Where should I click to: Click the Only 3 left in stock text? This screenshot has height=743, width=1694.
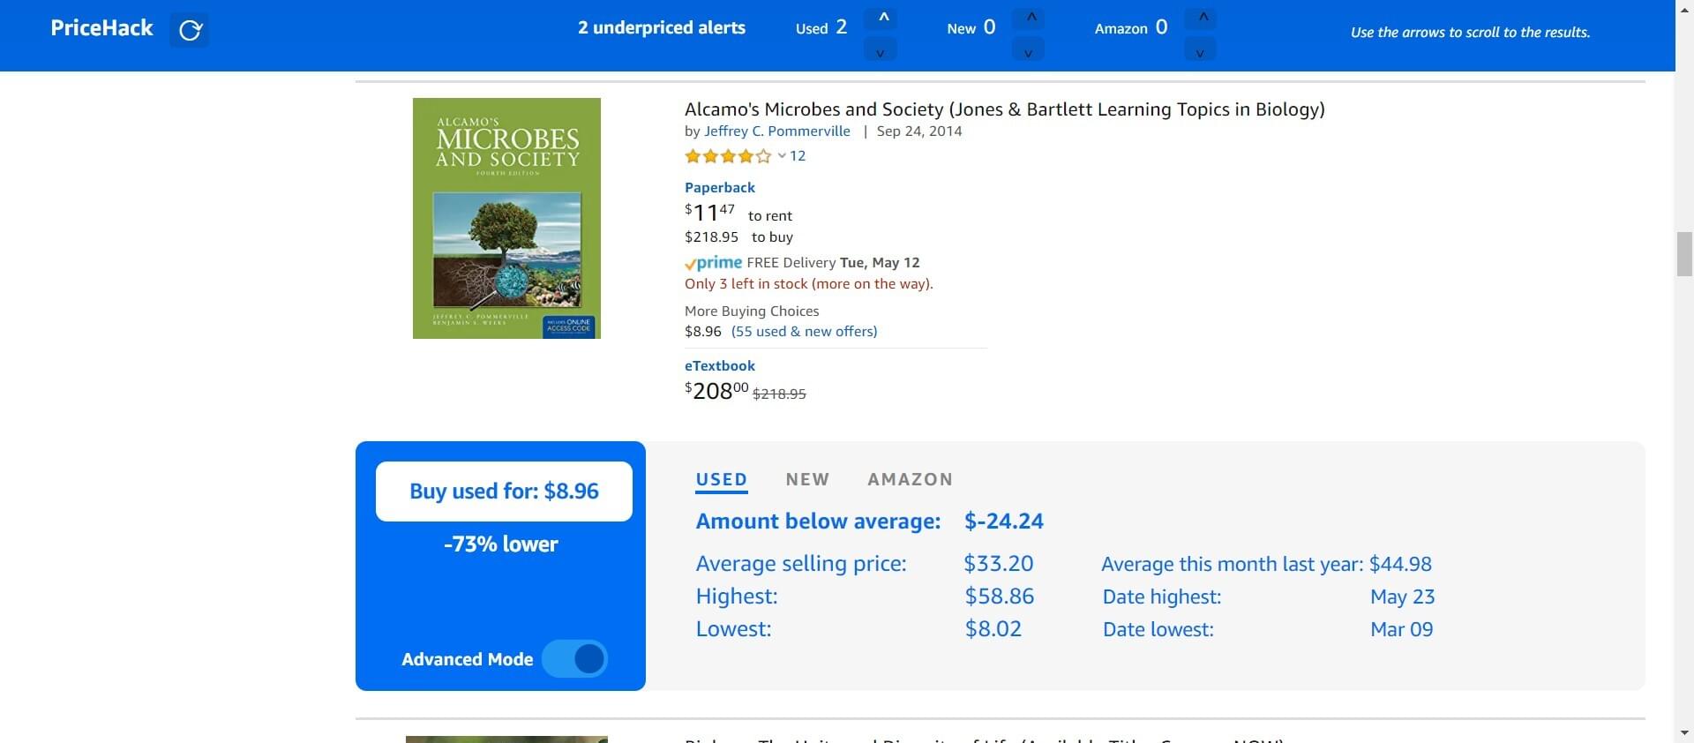click(809, 284)
